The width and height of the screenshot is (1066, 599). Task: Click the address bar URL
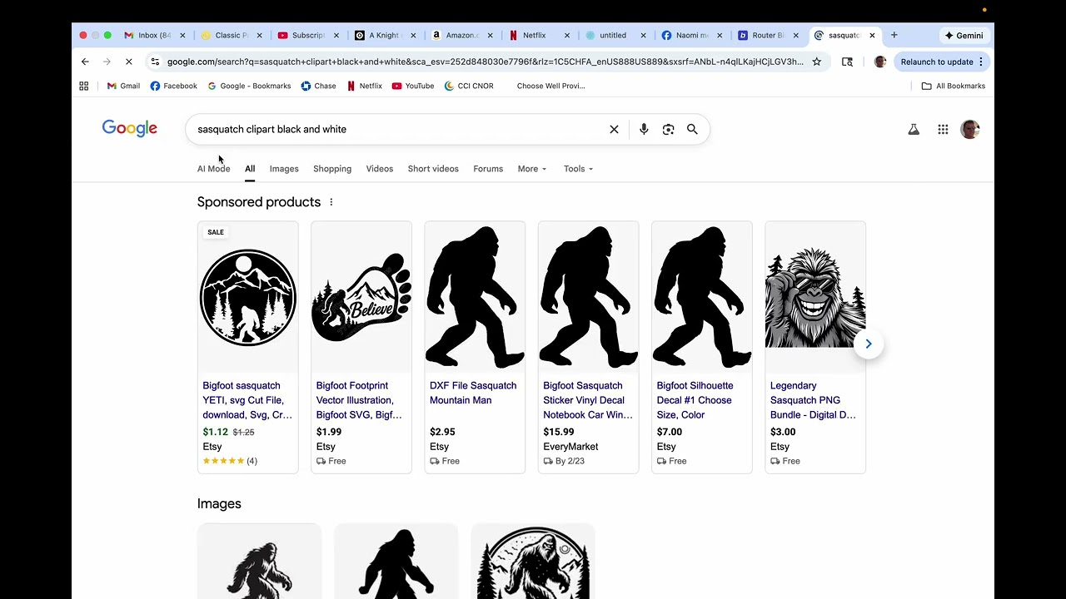pos(485,62)
